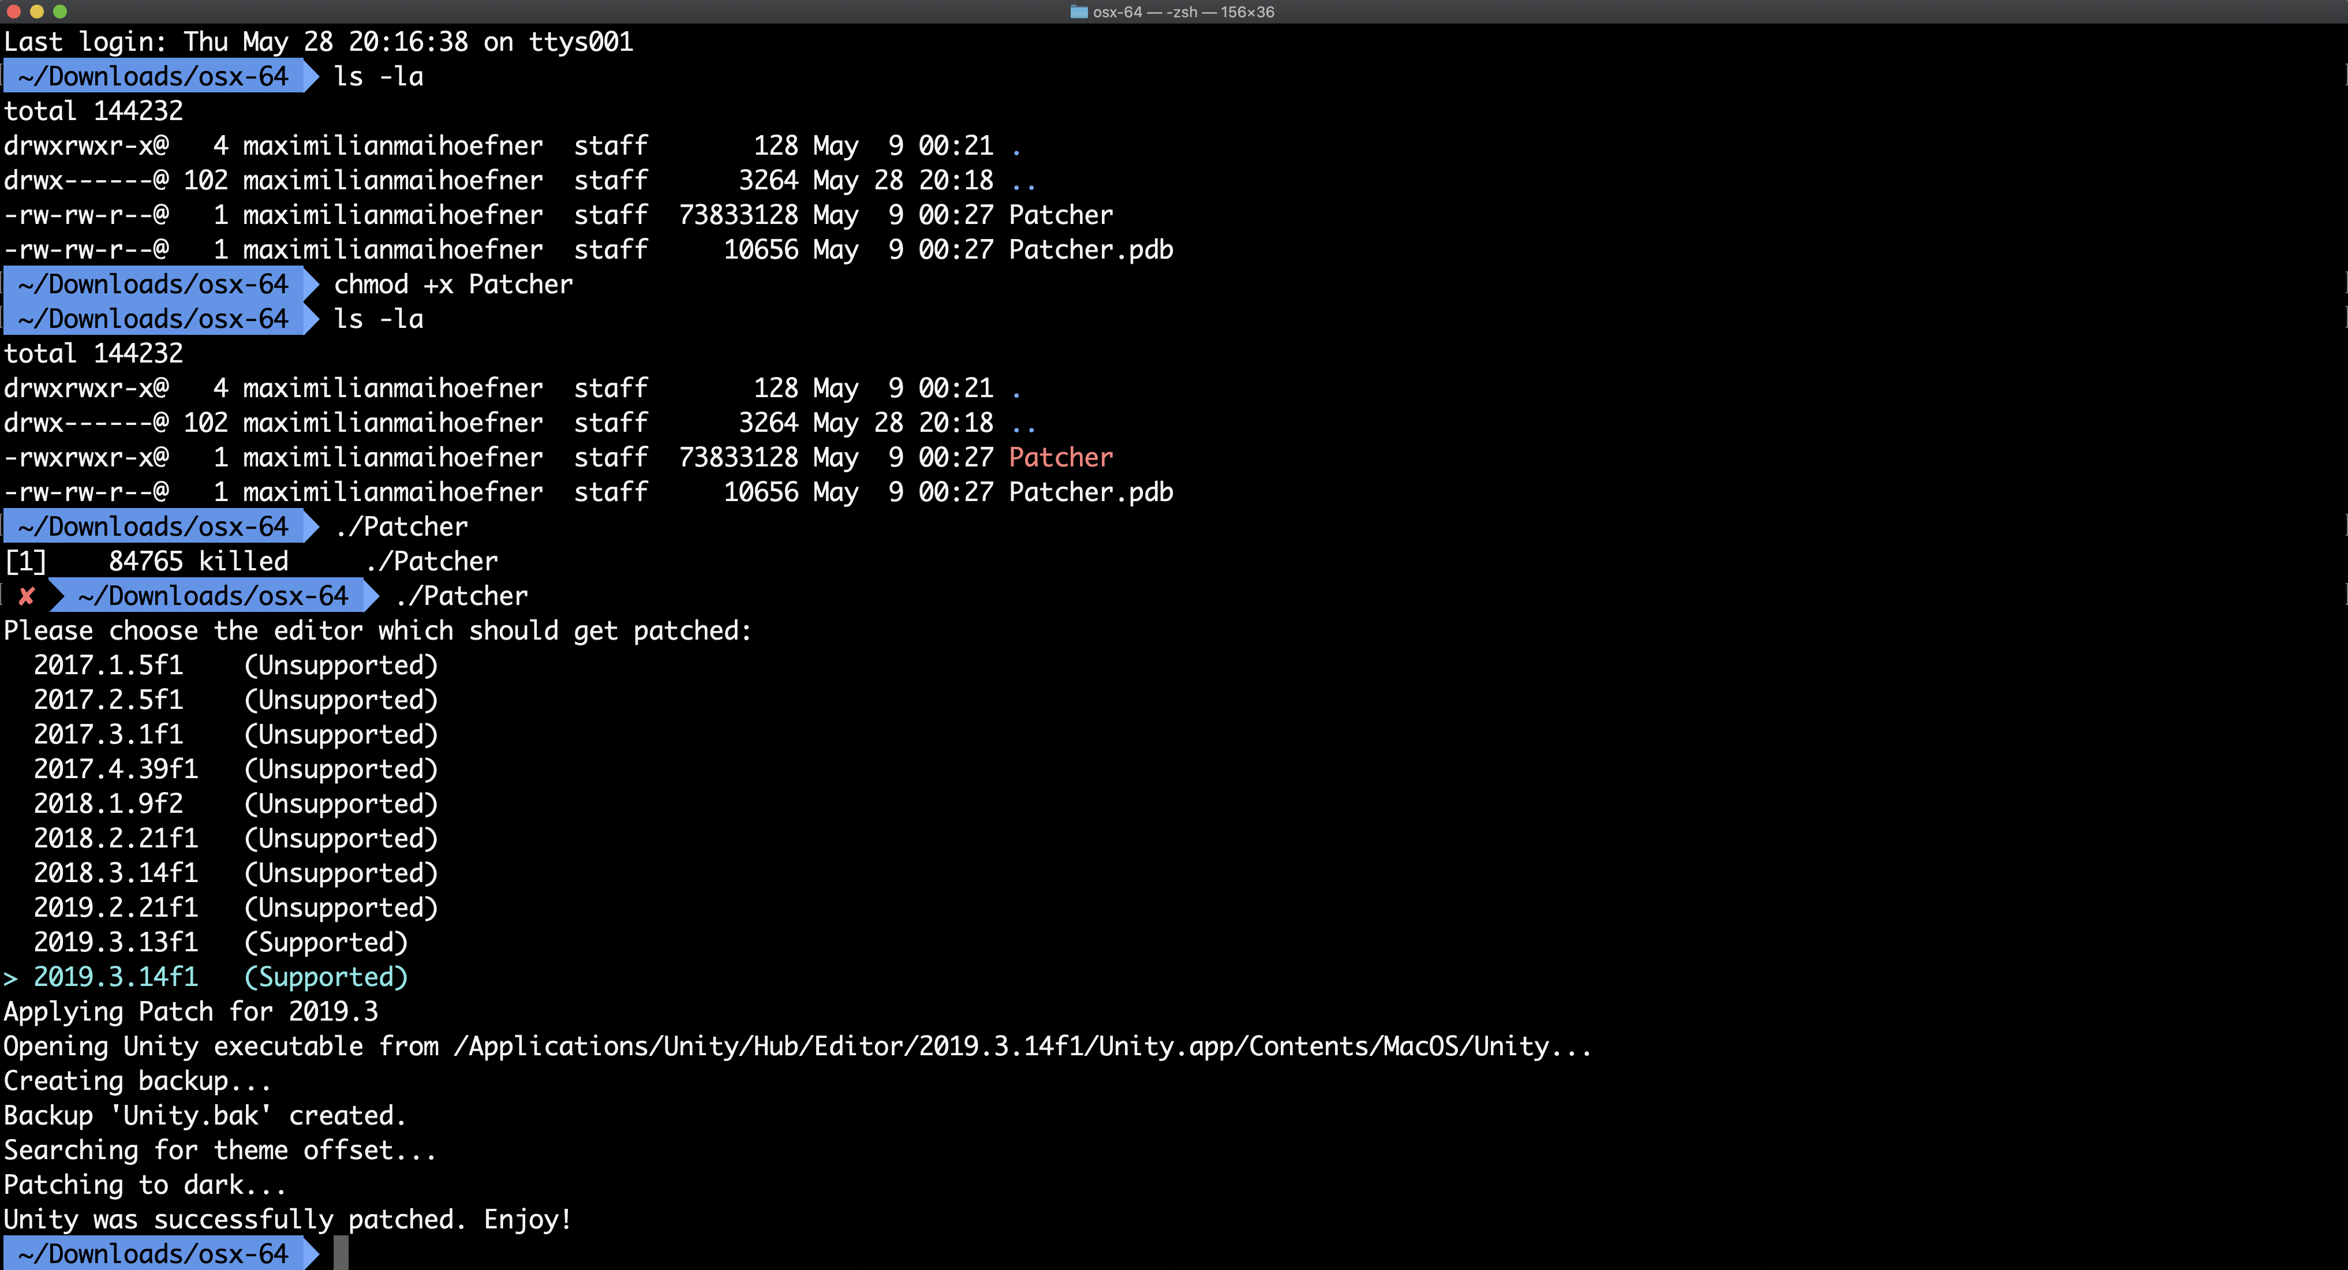Screen dimensions: 2348x1270
Task: Select the 2017.1.5f1 (Unsupported) entry
Action: click(234, 666)
